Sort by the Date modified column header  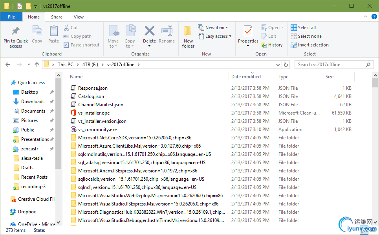[x=246, y=77]
